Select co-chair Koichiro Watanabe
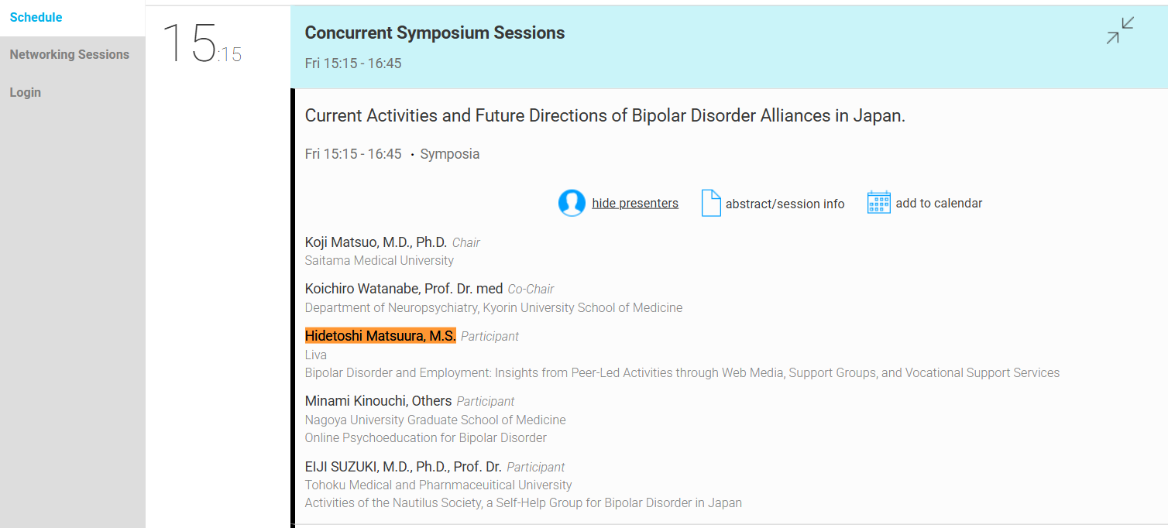 [x=404, y=289]
